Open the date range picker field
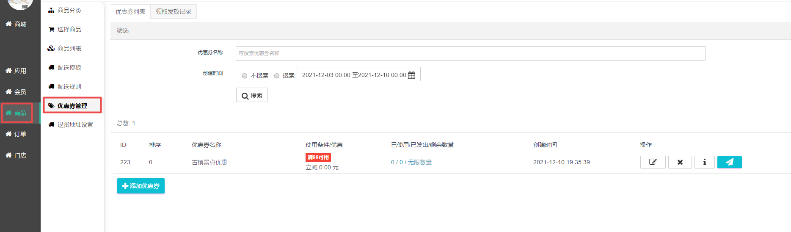This screenshot has height=232, width=791. [358, 75]
